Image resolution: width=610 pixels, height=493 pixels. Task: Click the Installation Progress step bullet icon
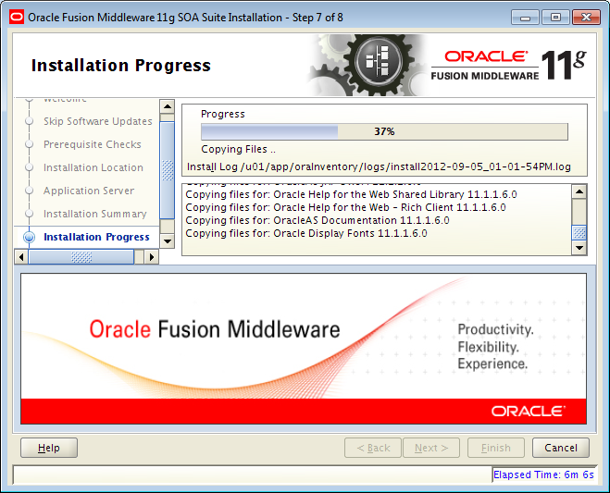click(30, 237)
